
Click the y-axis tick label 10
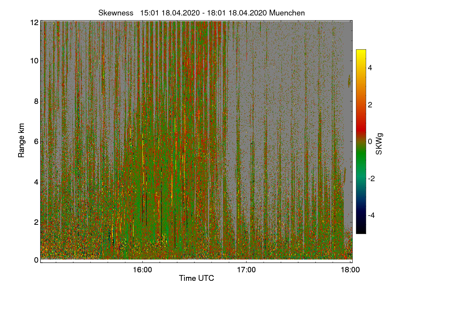pos(34,61)
